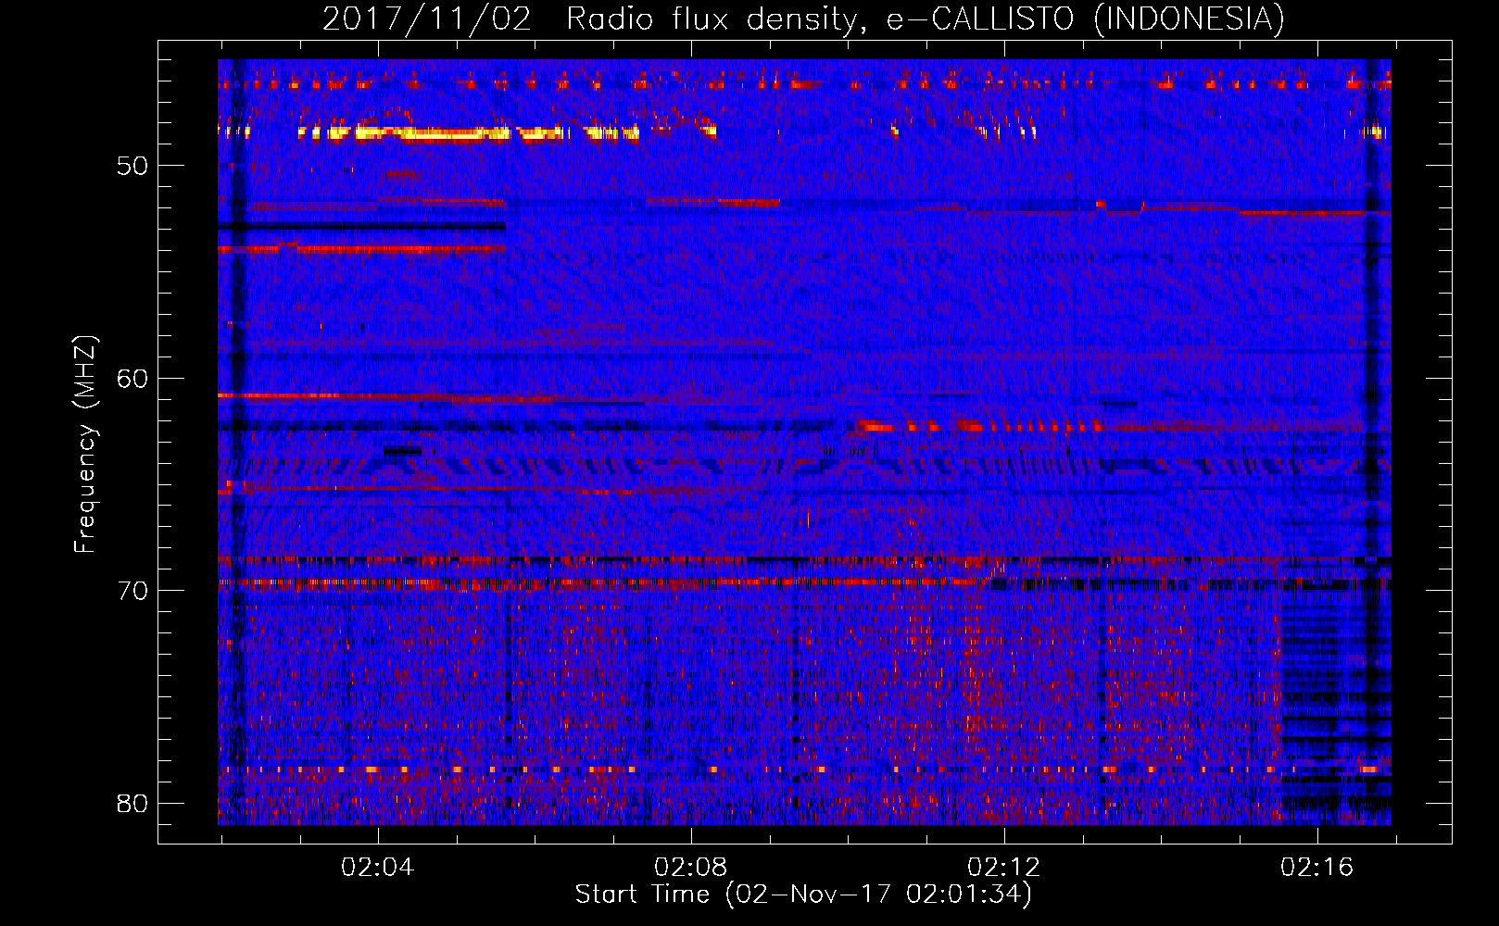The width and height of the screenshot is (1499, 926).
Task: Click the 'Start Time (02-Nov-17 02:01:34)' axis label
Action: tap(803, 895)
